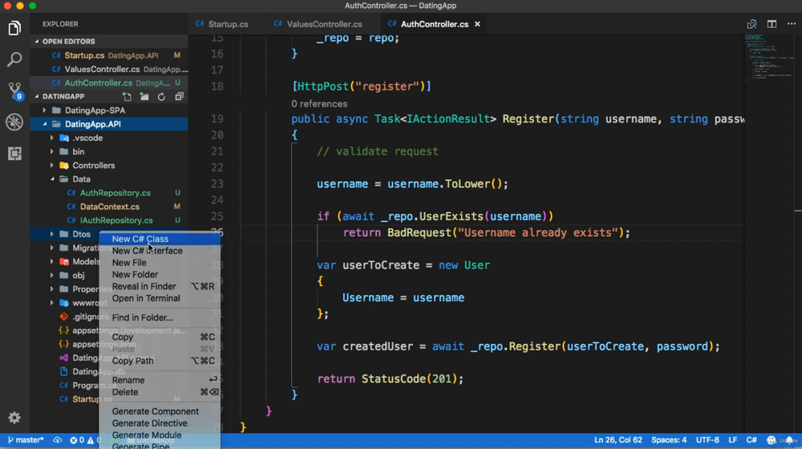The width and height of the screenshot is (802, 449).
Task: Click the feedback smiley in status bar
Action: pyautogui.click(x=772, y=440)
